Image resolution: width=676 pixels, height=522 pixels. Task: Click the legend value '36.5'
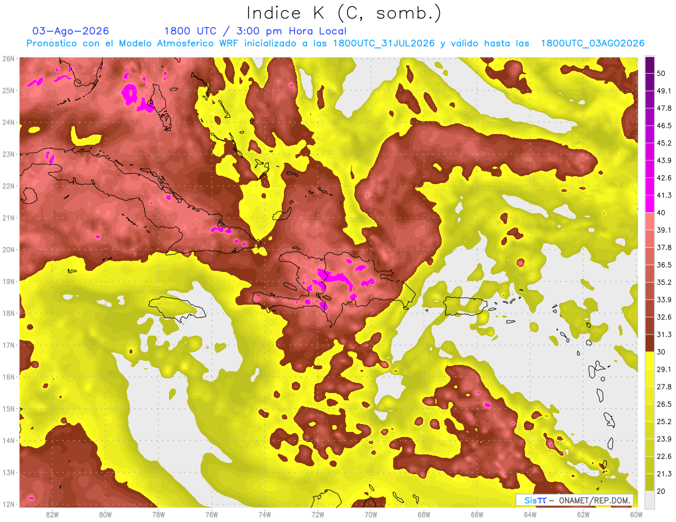pyautogui.click(x=665, y=265)
